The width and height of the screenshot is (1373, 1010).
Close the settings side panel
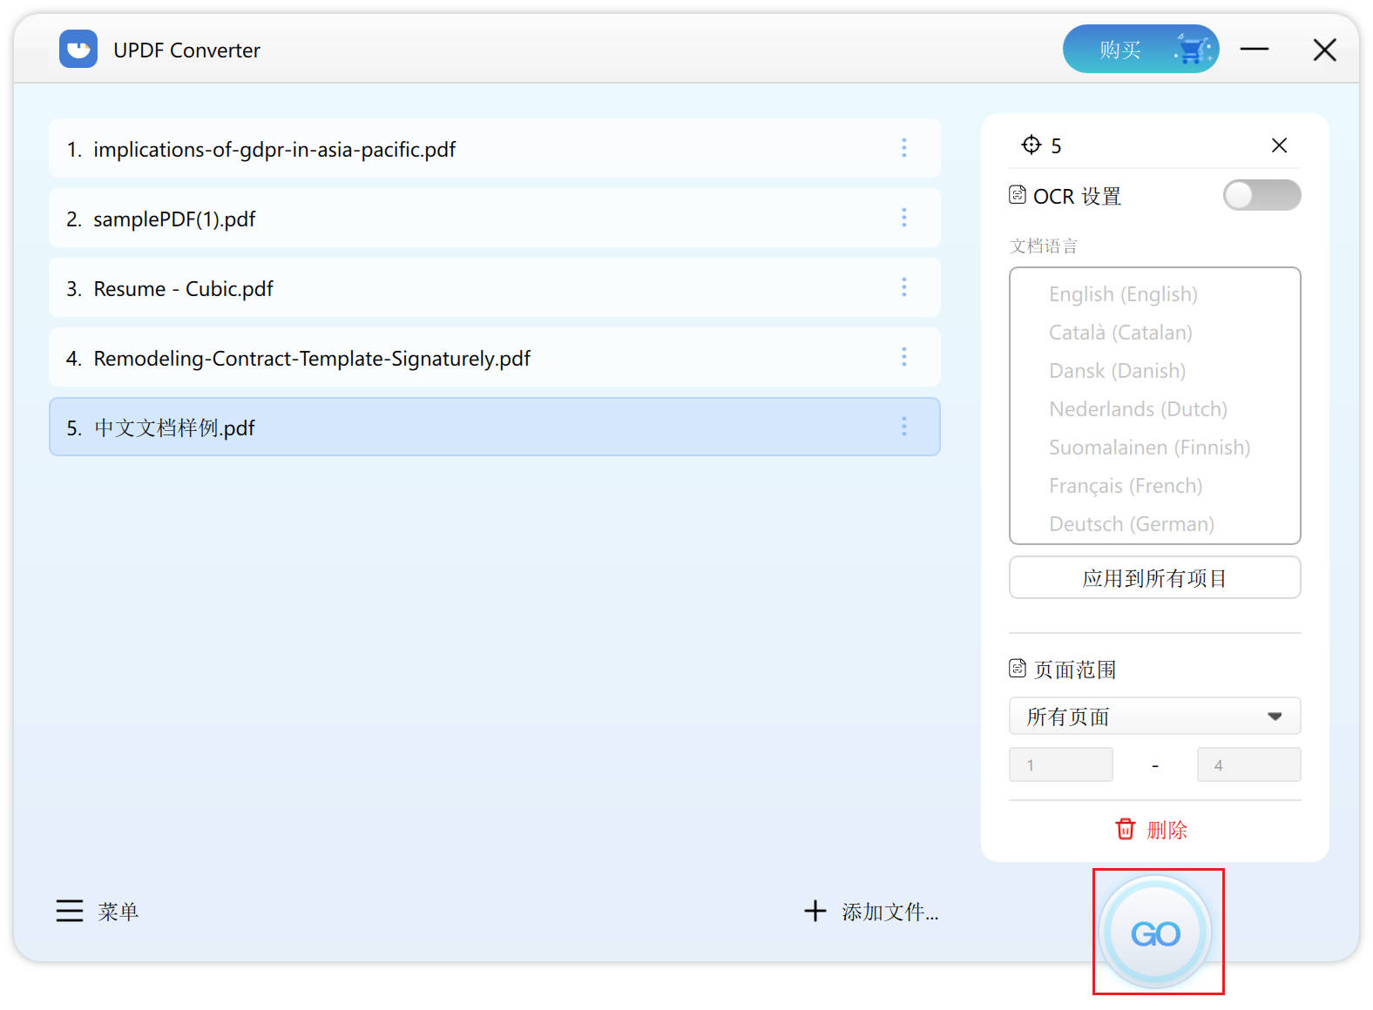(x=1279, y=145)
